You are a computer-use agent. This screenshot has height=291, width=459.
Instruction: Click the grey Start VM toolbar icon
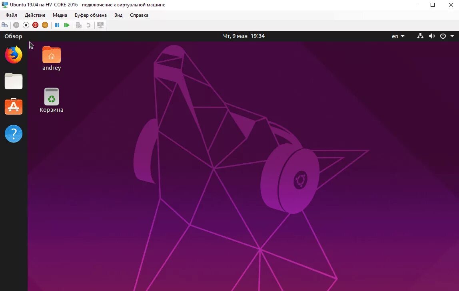pos(16,25)
